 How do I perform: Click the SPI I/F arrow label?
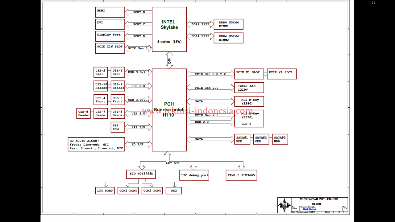[x=138, y=127]
